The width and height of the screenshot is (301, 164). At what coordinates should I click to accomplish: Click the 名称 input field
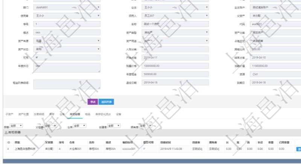click(x=175, y=24)
